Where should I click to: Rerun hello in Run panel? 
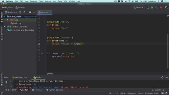point(6,82)
